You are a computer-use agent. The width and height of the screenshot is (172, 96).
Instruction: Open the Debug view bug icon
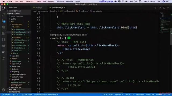(3, 27)
